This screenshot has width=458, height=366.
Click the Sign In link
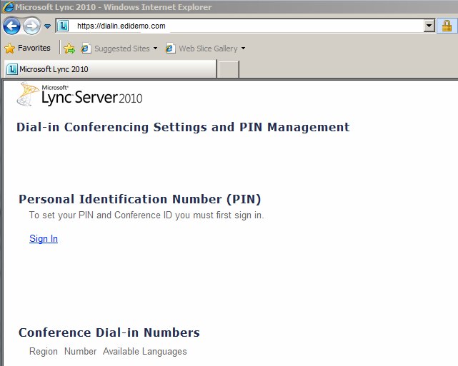point(44,238)
